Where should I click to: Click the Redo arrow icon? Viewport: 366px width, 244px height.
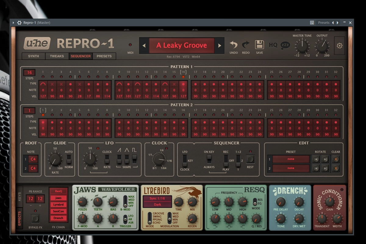click(246, 45)
